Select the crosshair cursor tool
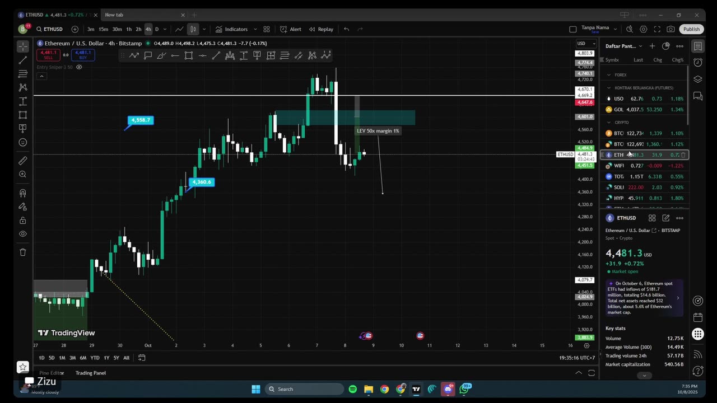The height and width of the screenshot is (403, 717). [x=23, y=46]
